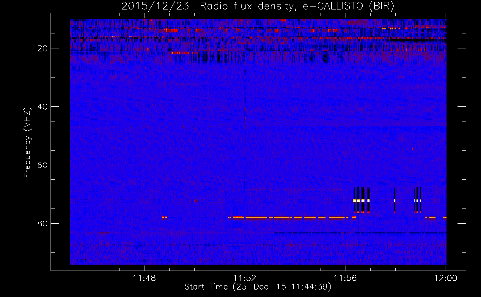Viewport: 481px width, 297px height.
Task: Click the 80 frequency tick label
Action: pos(43,223)
